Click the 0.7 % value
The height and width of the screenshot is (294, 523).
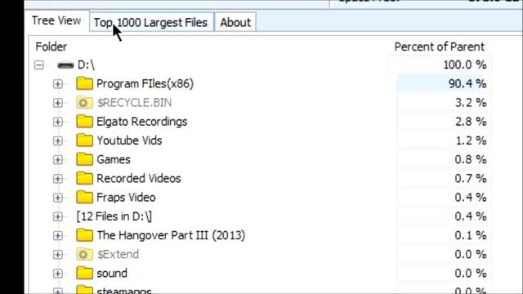click(x=471, y=179)
